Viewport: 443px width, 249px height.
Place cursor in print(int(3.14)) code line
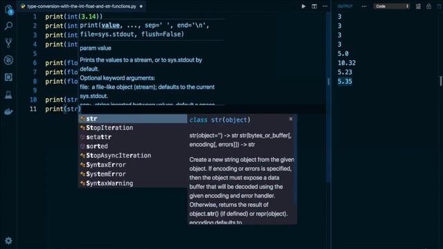pos(74,17)
